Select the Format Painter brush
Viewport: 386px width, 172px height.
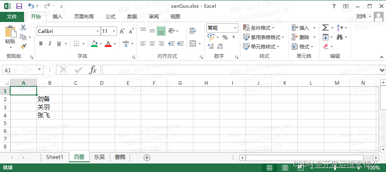point(23,46)
